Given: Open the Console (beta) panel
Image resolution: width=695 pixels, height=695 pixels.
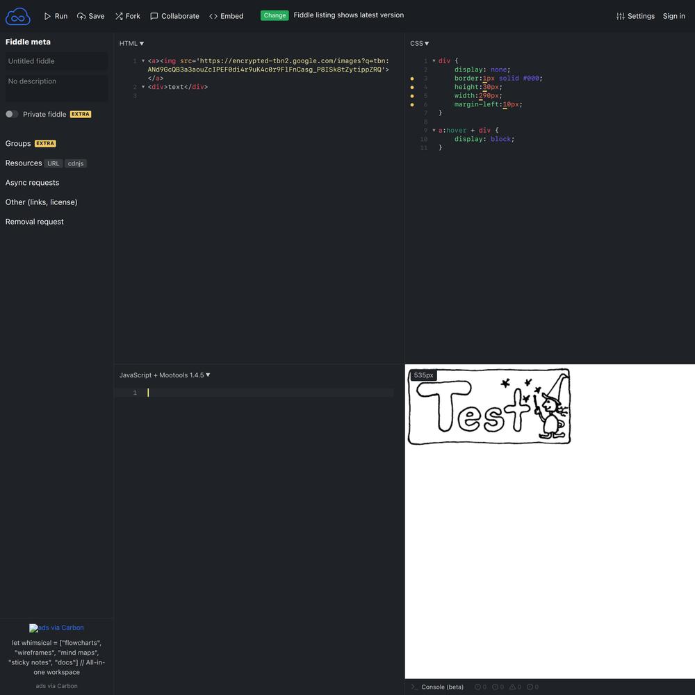Looking at the screenshot, I should (x=442, y=687).
